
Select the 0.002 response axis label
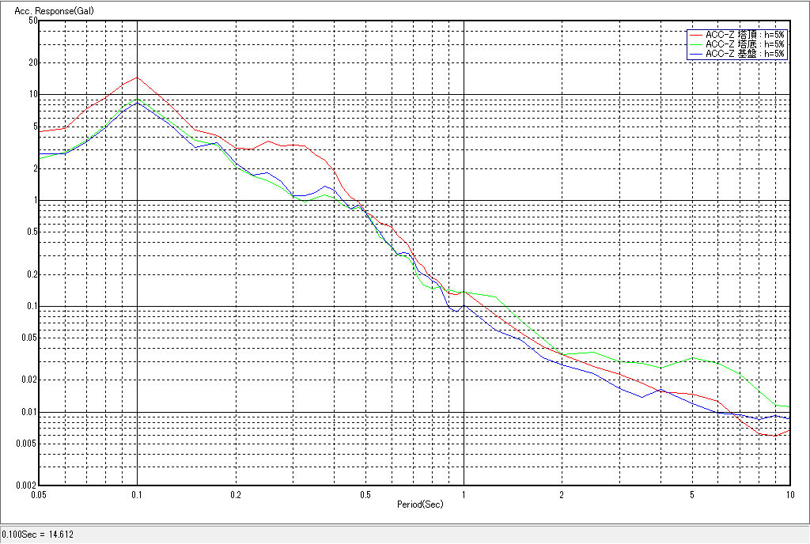click(28, 485)
